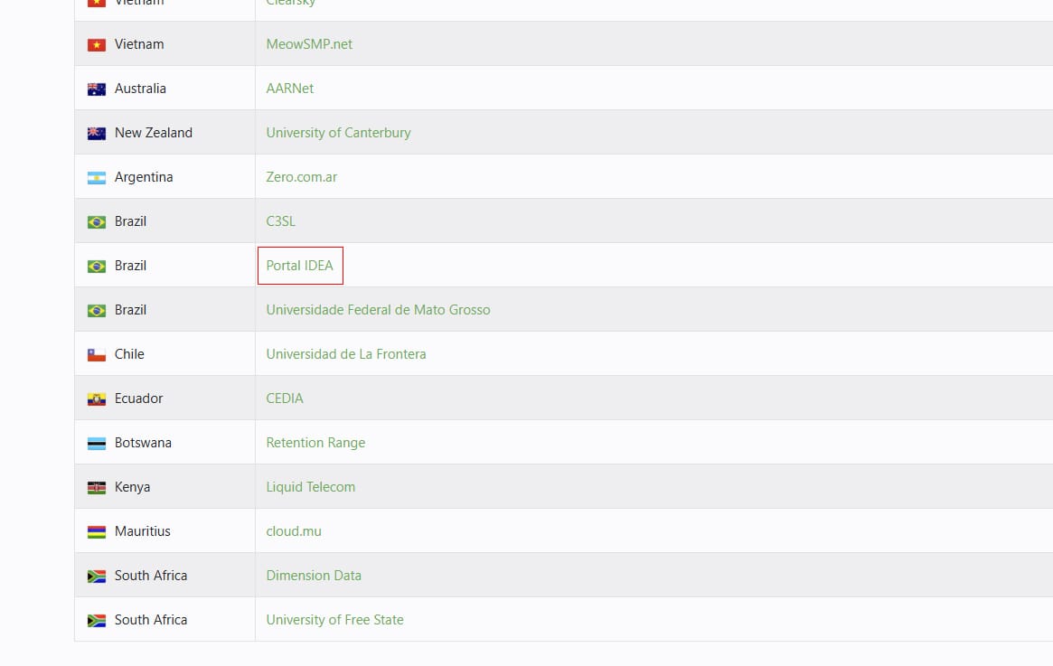Open Universidad de La Frontera link
Image resolution: width=1053 pixels, height=666 pixels.
[346, 354]
